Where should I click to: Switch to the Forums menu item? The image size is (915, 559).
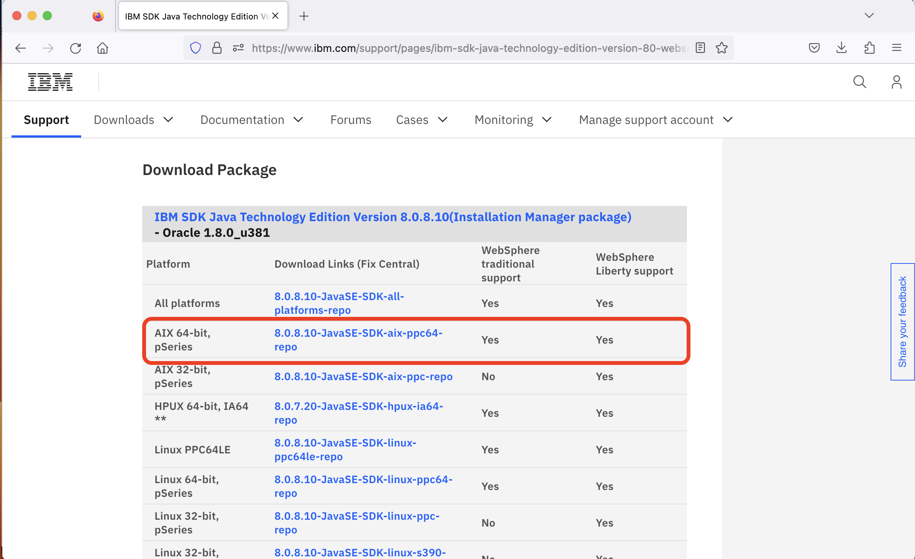click(x=350, y=120)
